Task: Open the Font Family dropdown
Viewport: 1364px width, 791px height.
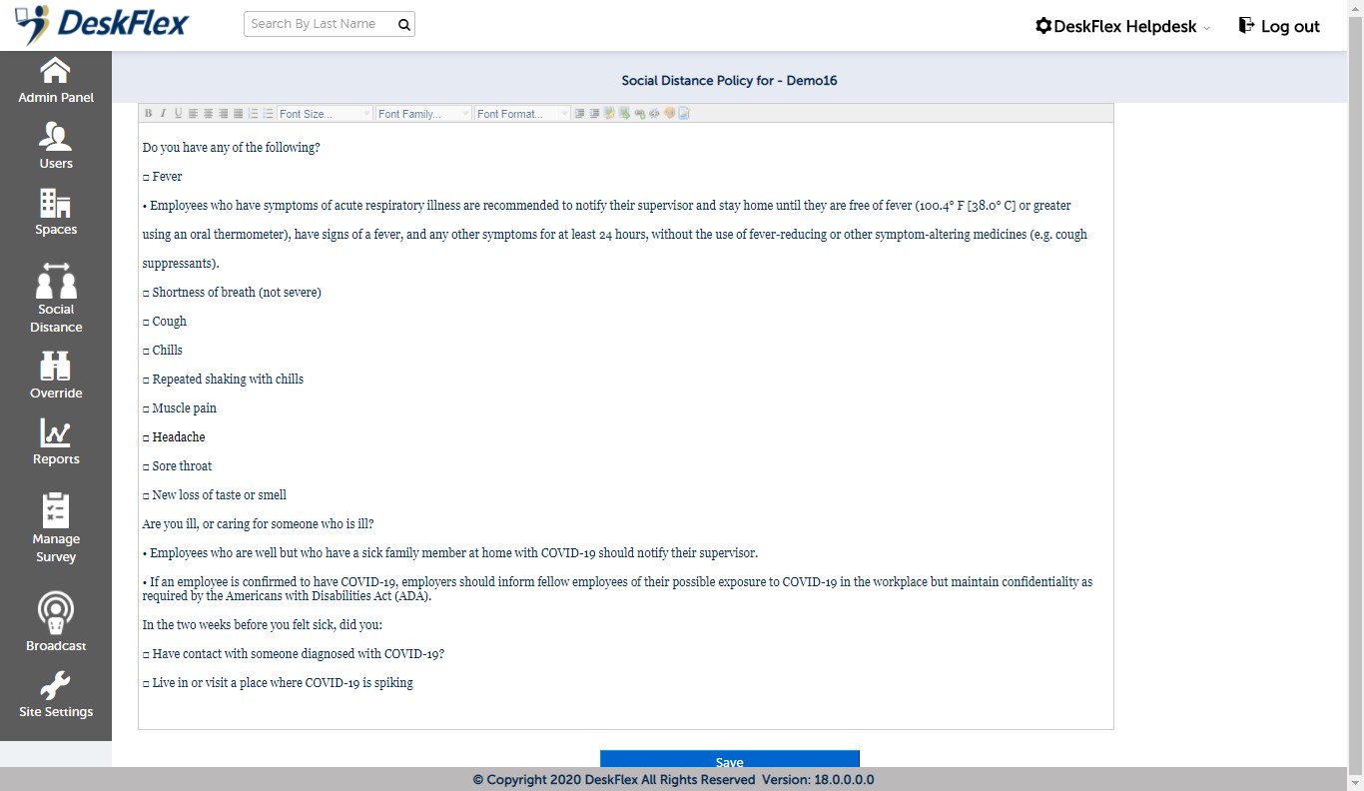Action: click(x=423, y=114)
